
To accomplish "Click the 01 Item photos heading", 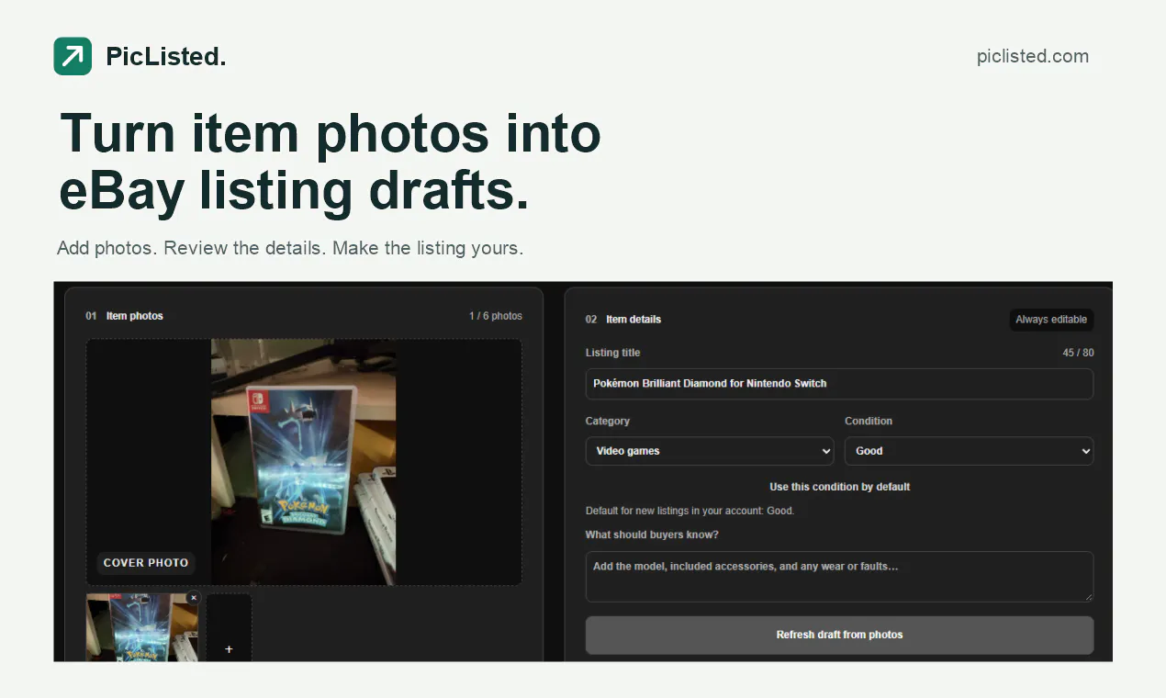I will tap(124, 316).
